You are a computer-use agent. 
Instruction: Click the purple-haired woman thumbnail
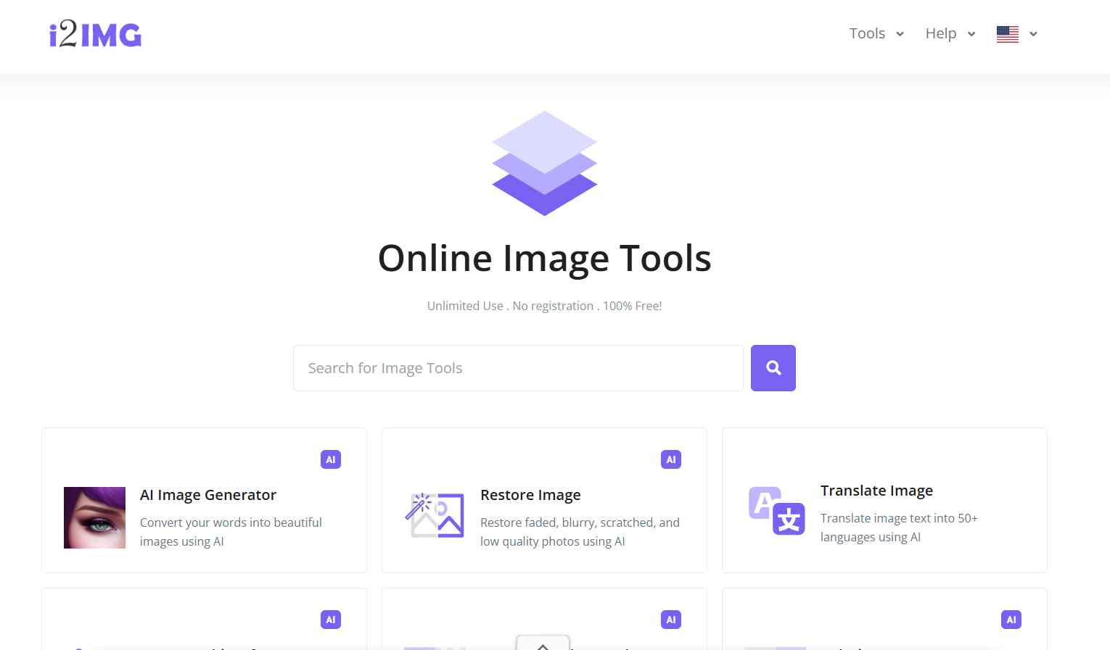[94, 517]
